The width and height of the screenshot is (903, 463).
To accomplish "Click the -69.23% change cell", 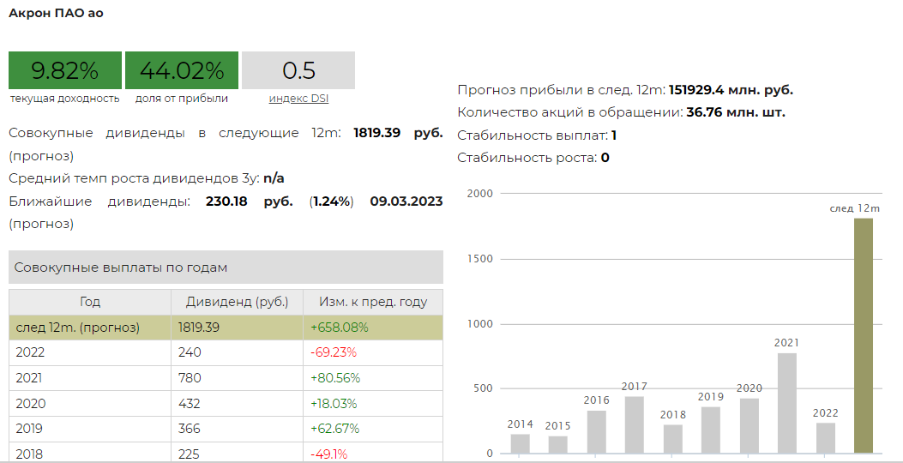I will tap(373, 352).
